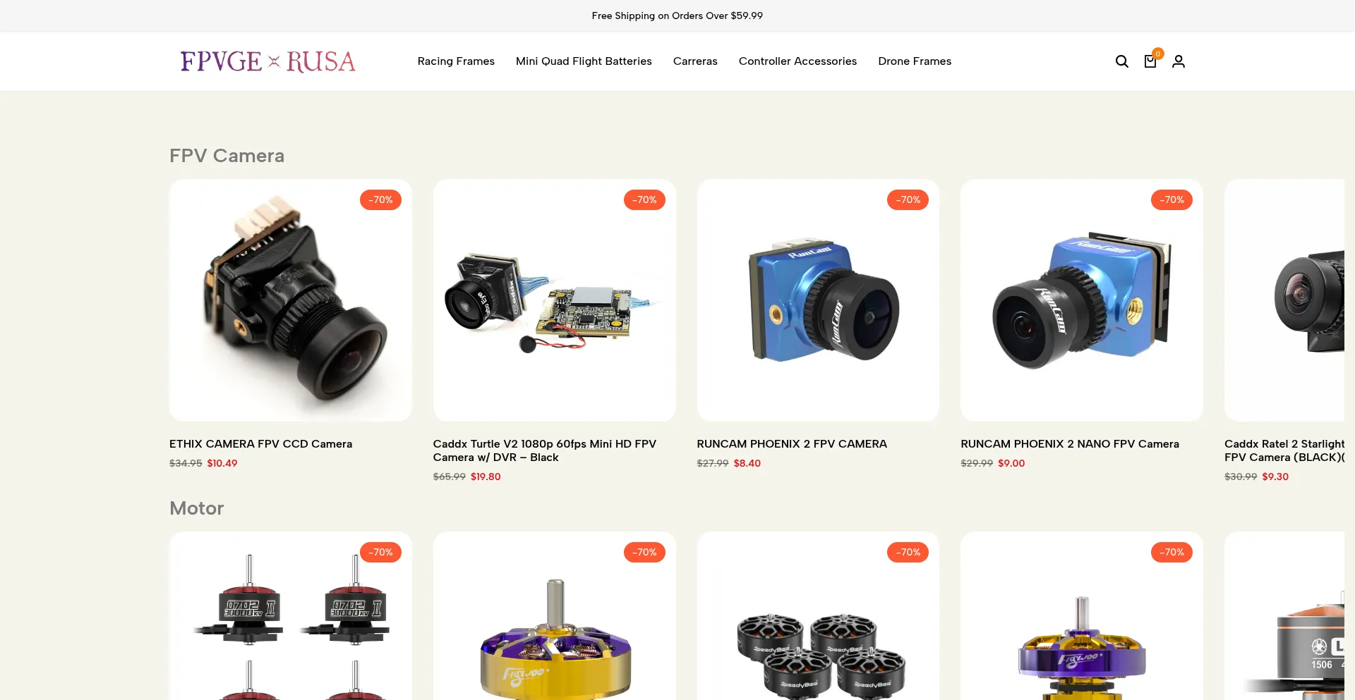
Task: Click the FPVGE RUSA logo
Action: click(268, 61)
